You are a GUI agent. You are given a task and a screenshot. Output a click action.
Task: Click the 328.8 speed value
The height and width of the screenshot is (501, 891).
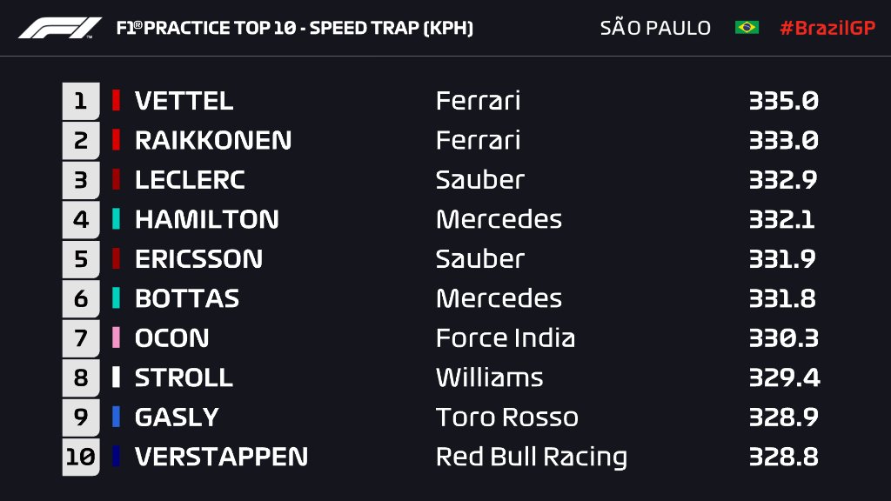pos(784,457)
